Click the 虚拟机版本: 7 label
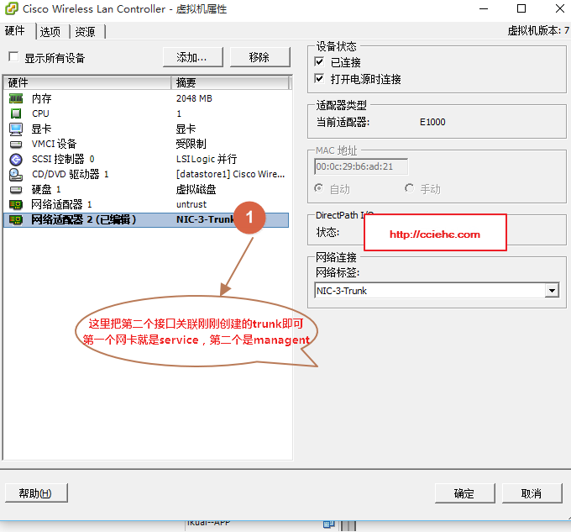This screenshot has height=532, width=571. coord(538,30)
